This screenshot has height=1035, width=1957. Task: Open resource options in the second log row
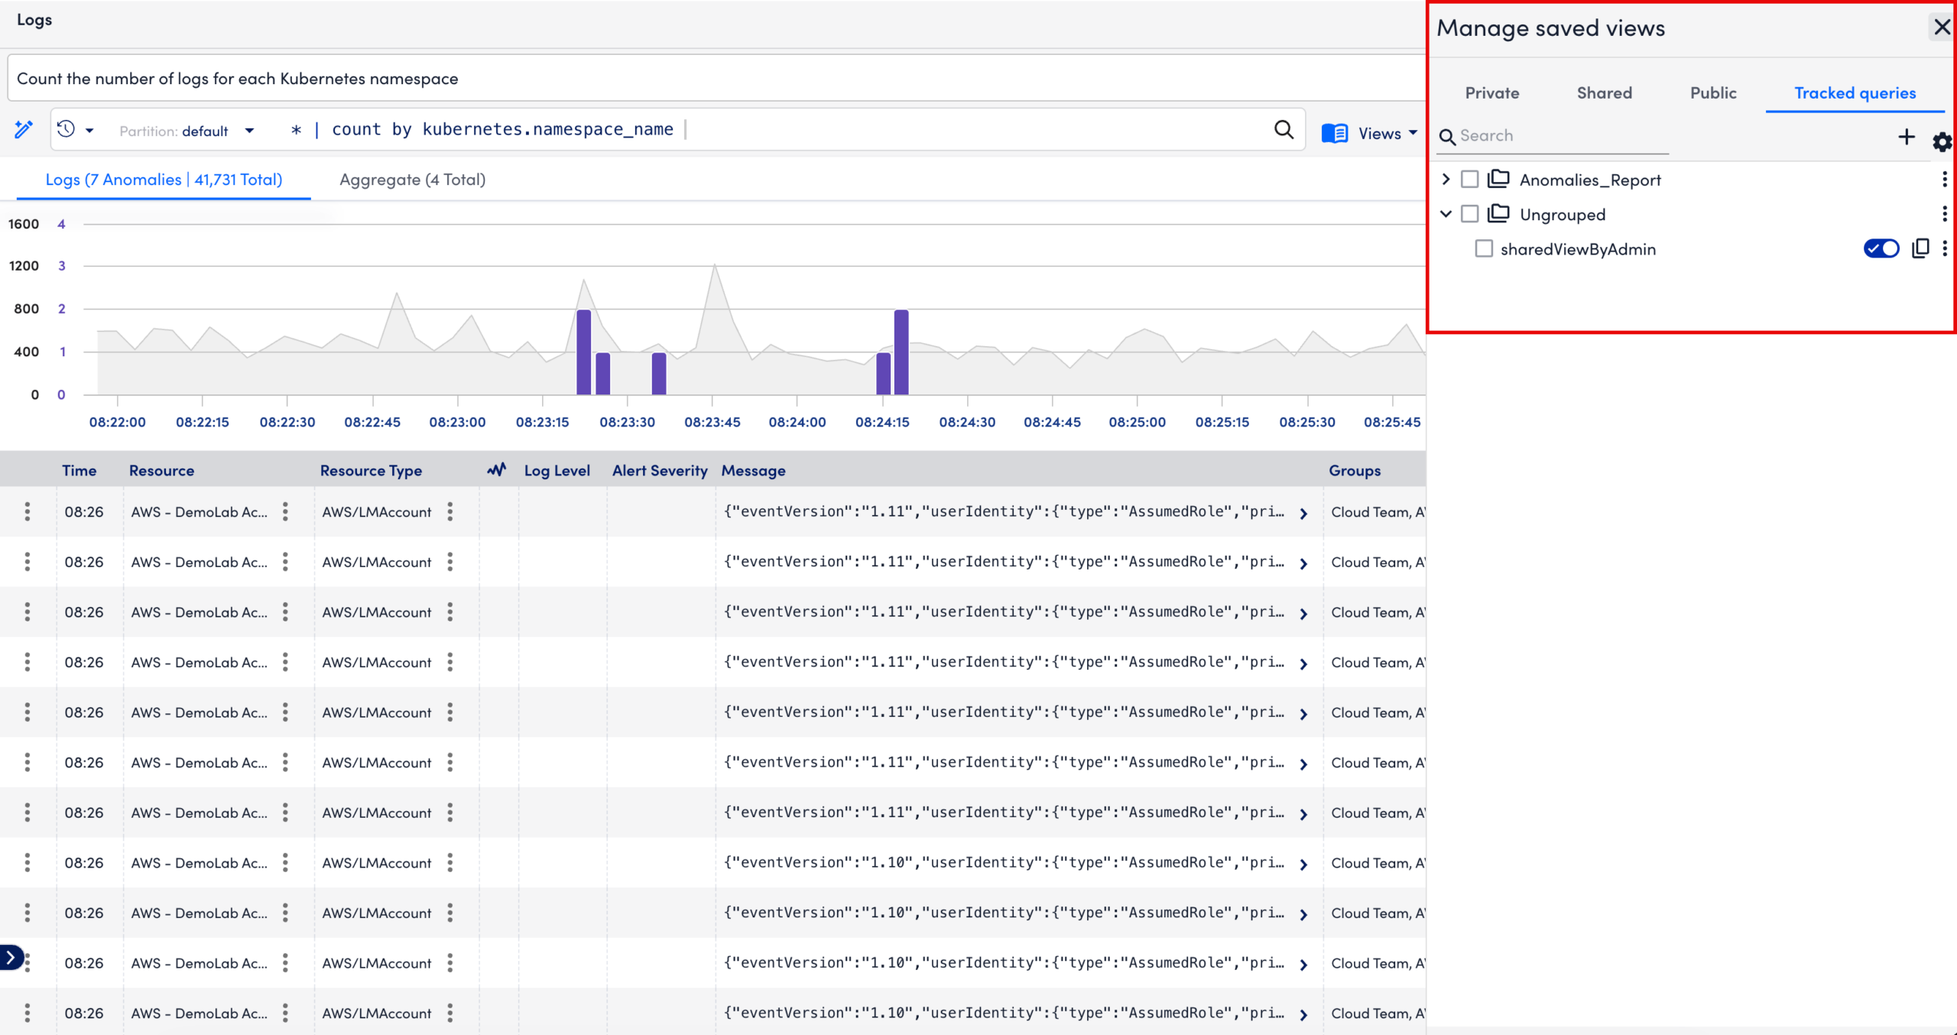[285, 562]
